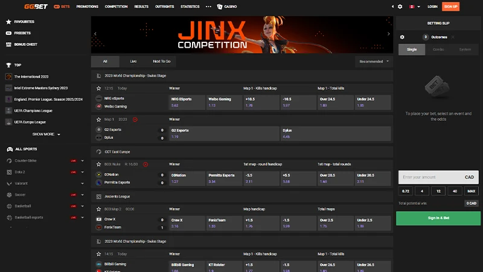Viewport: 483px width, 272px height.
Task: Favourite the Crew X vs FenixTeam match
Action: [x=98, y=209]
